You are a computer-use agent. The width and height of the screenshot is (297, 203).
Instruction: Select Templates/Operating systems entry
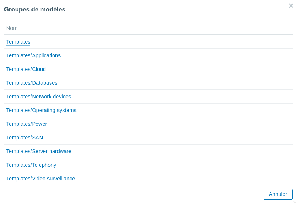pos(41,110)
